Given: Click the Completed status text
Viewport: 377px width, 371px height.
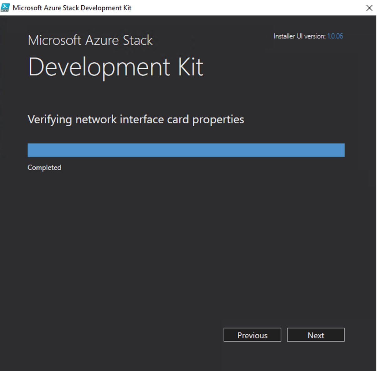Looking at the screenshot, I should tap(44, 168).
